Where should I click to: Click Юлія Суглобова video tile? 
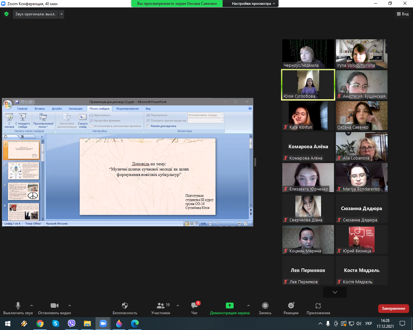(308, 85)
